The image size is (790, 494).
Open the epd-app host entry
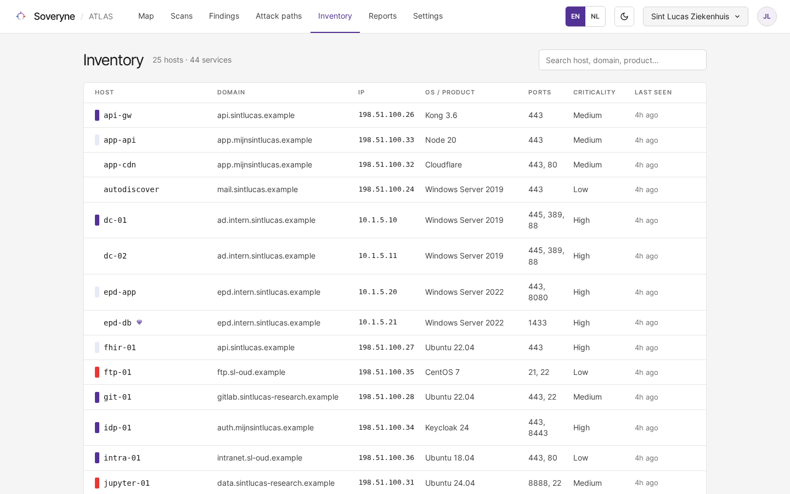[120, 292]
